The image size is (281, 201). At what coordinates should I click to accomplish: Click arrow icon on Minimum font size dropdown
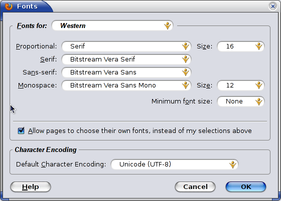tap(259, 101)
